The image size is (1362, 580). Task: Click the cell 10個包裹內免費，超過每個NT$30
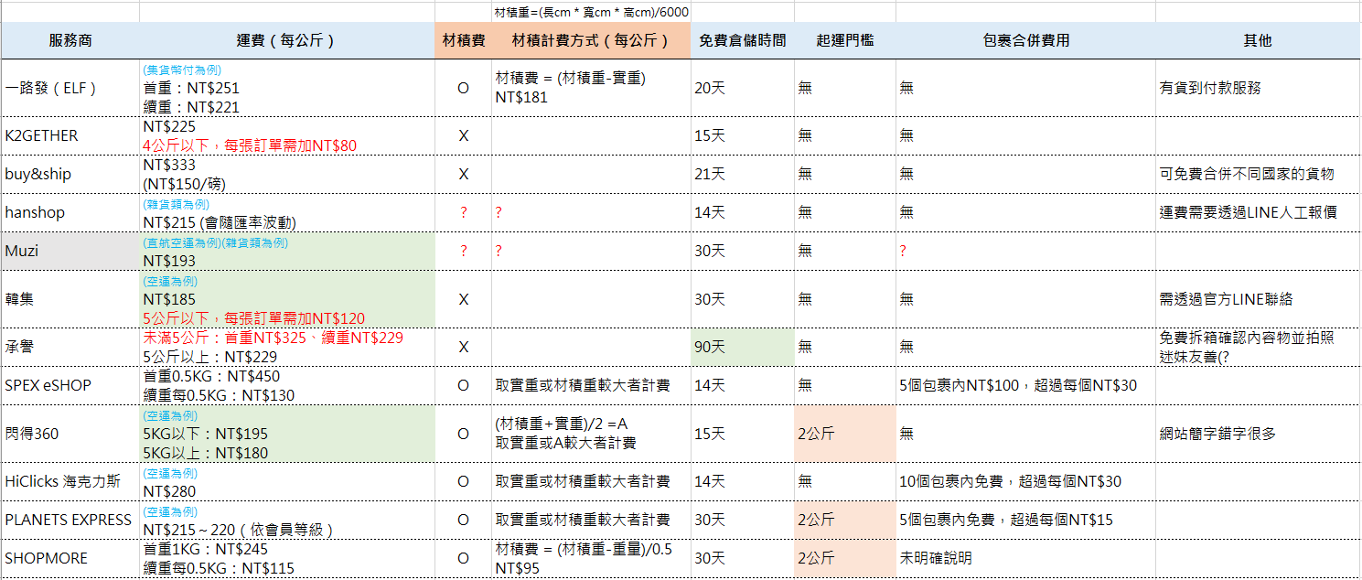(x=1025, y=481)
